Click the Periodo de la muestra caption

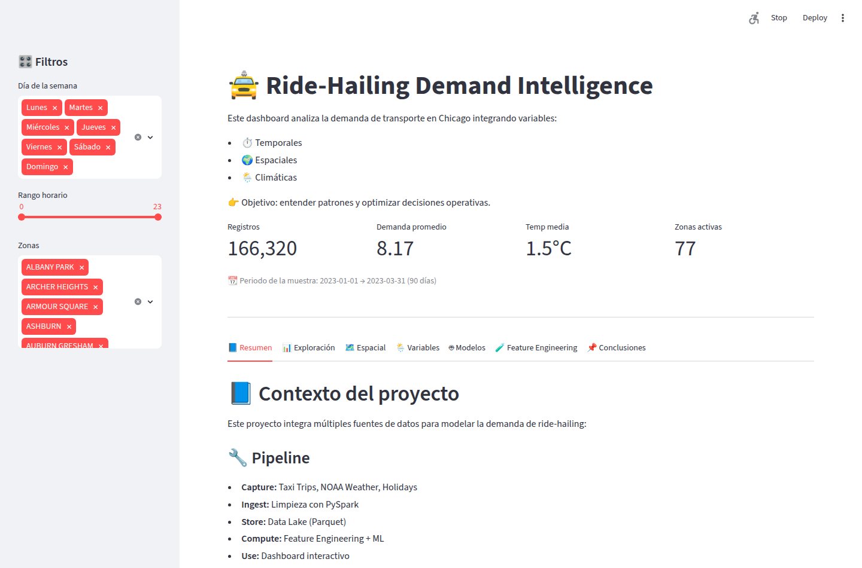332,280
